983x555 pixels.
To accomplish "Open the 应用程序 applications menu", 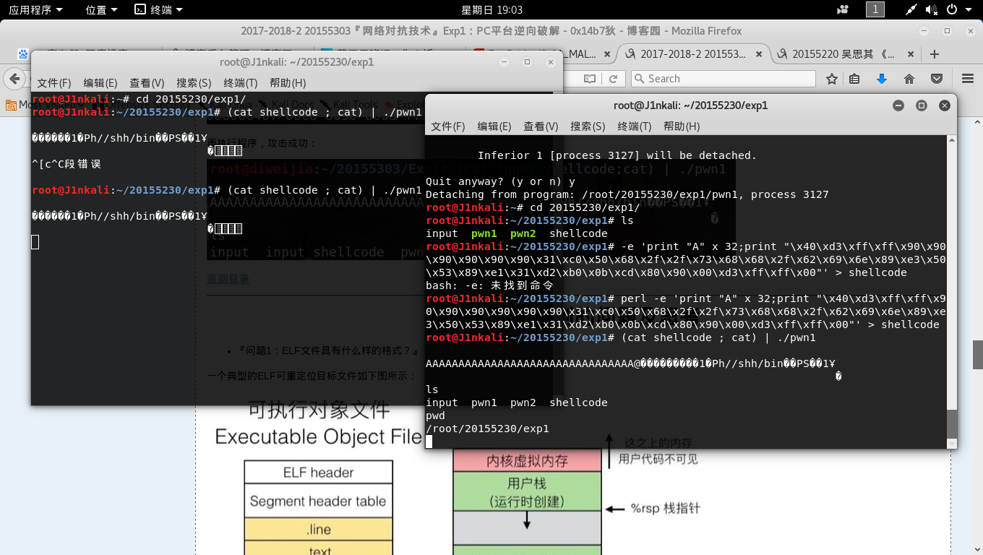I will click(35, 9).
